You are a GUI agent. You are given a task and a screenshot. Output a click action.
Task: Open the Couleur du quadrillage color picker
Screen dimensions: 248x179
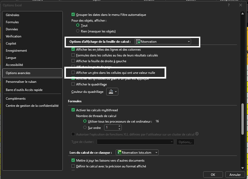coord(116,92)
